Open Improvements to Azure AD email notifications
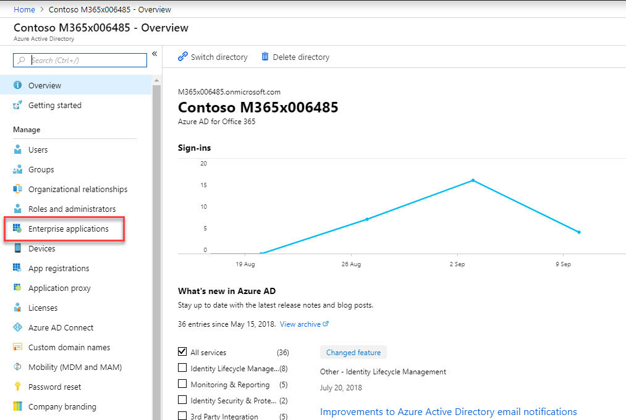 [449, 411]
